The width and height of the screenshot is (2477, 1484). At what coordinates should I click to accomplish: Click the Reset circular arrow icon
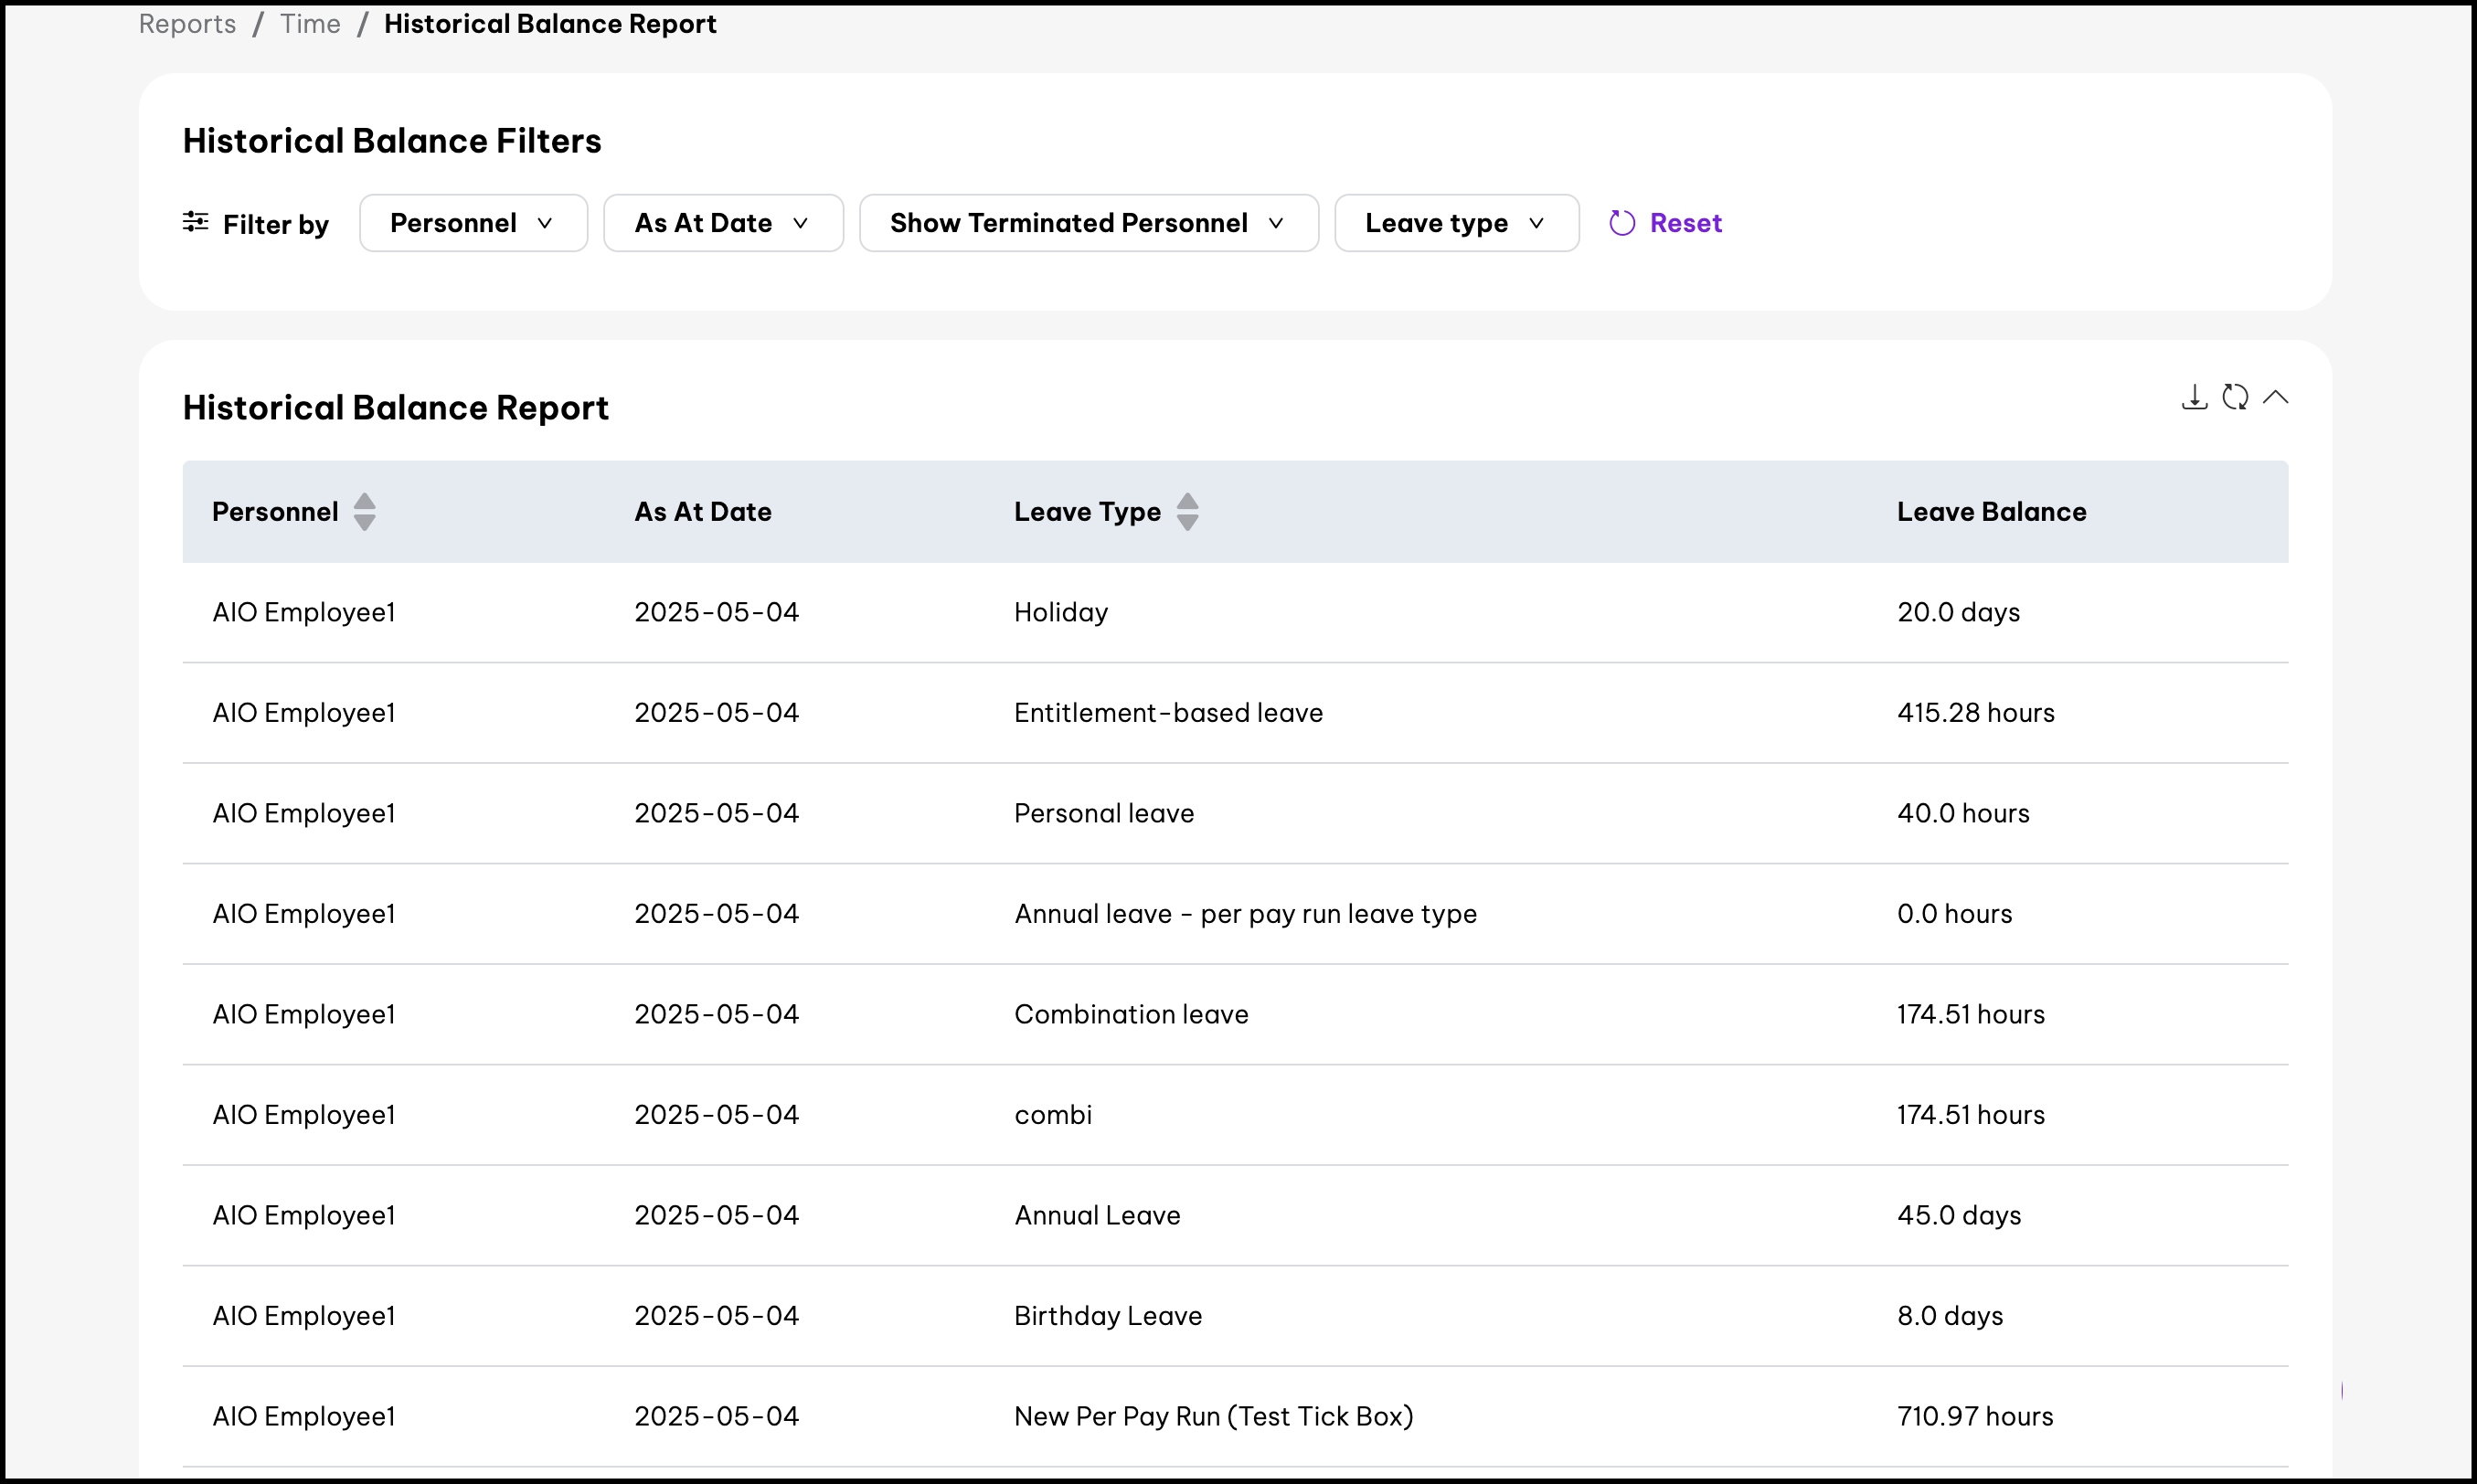click(x=1622, y=223)
